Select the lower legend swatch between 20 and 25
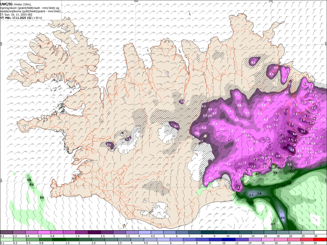Image resolution: width=327 pixels, height=245 pixels. [294, 239]
